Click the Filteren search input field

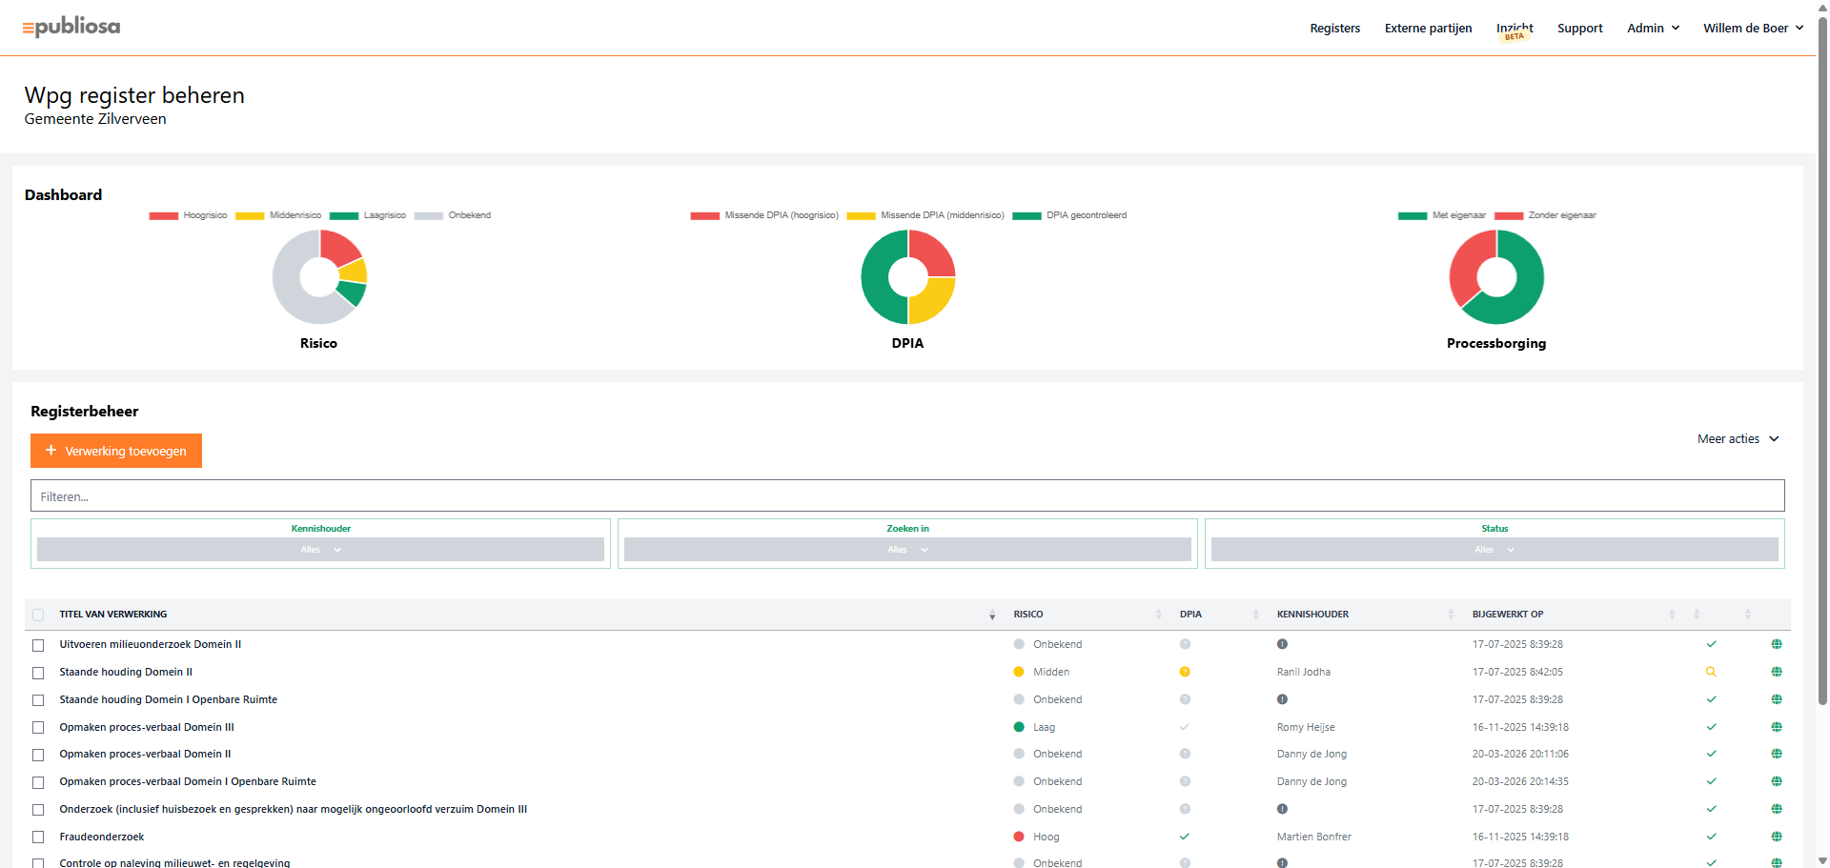[906, 496]
